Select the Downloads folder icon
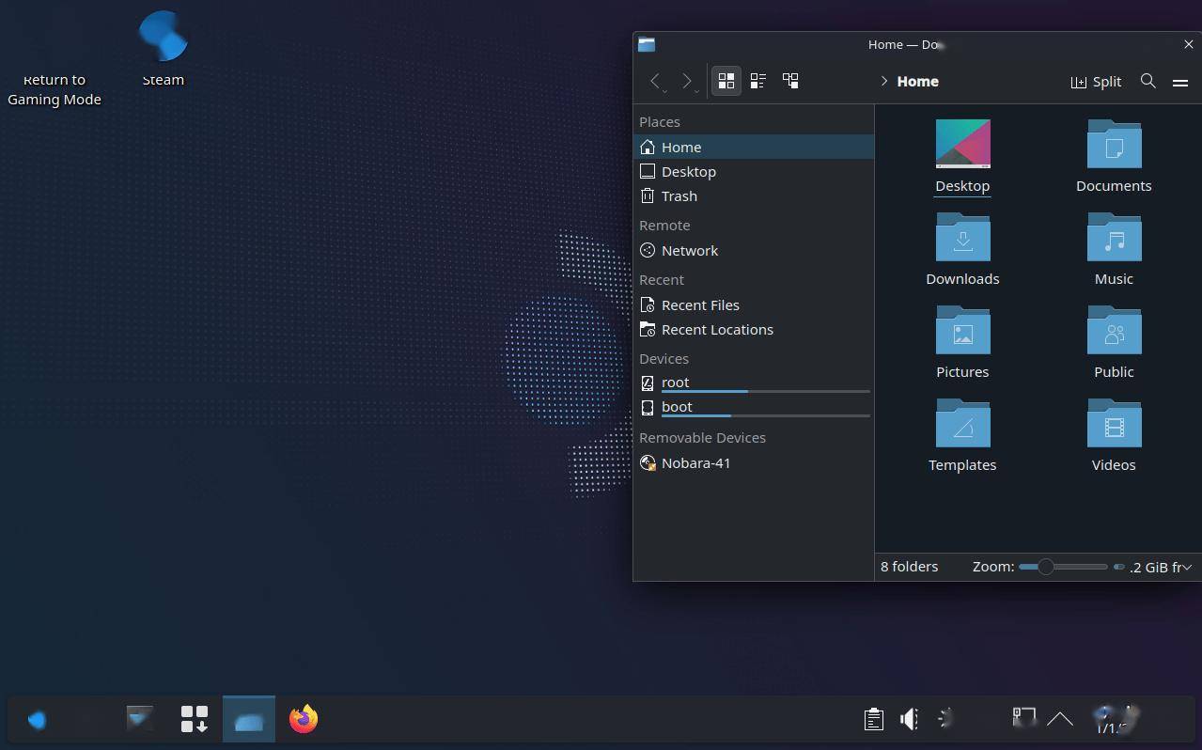The width and height of the screenshot is (1202, 750). coord(962,236)
